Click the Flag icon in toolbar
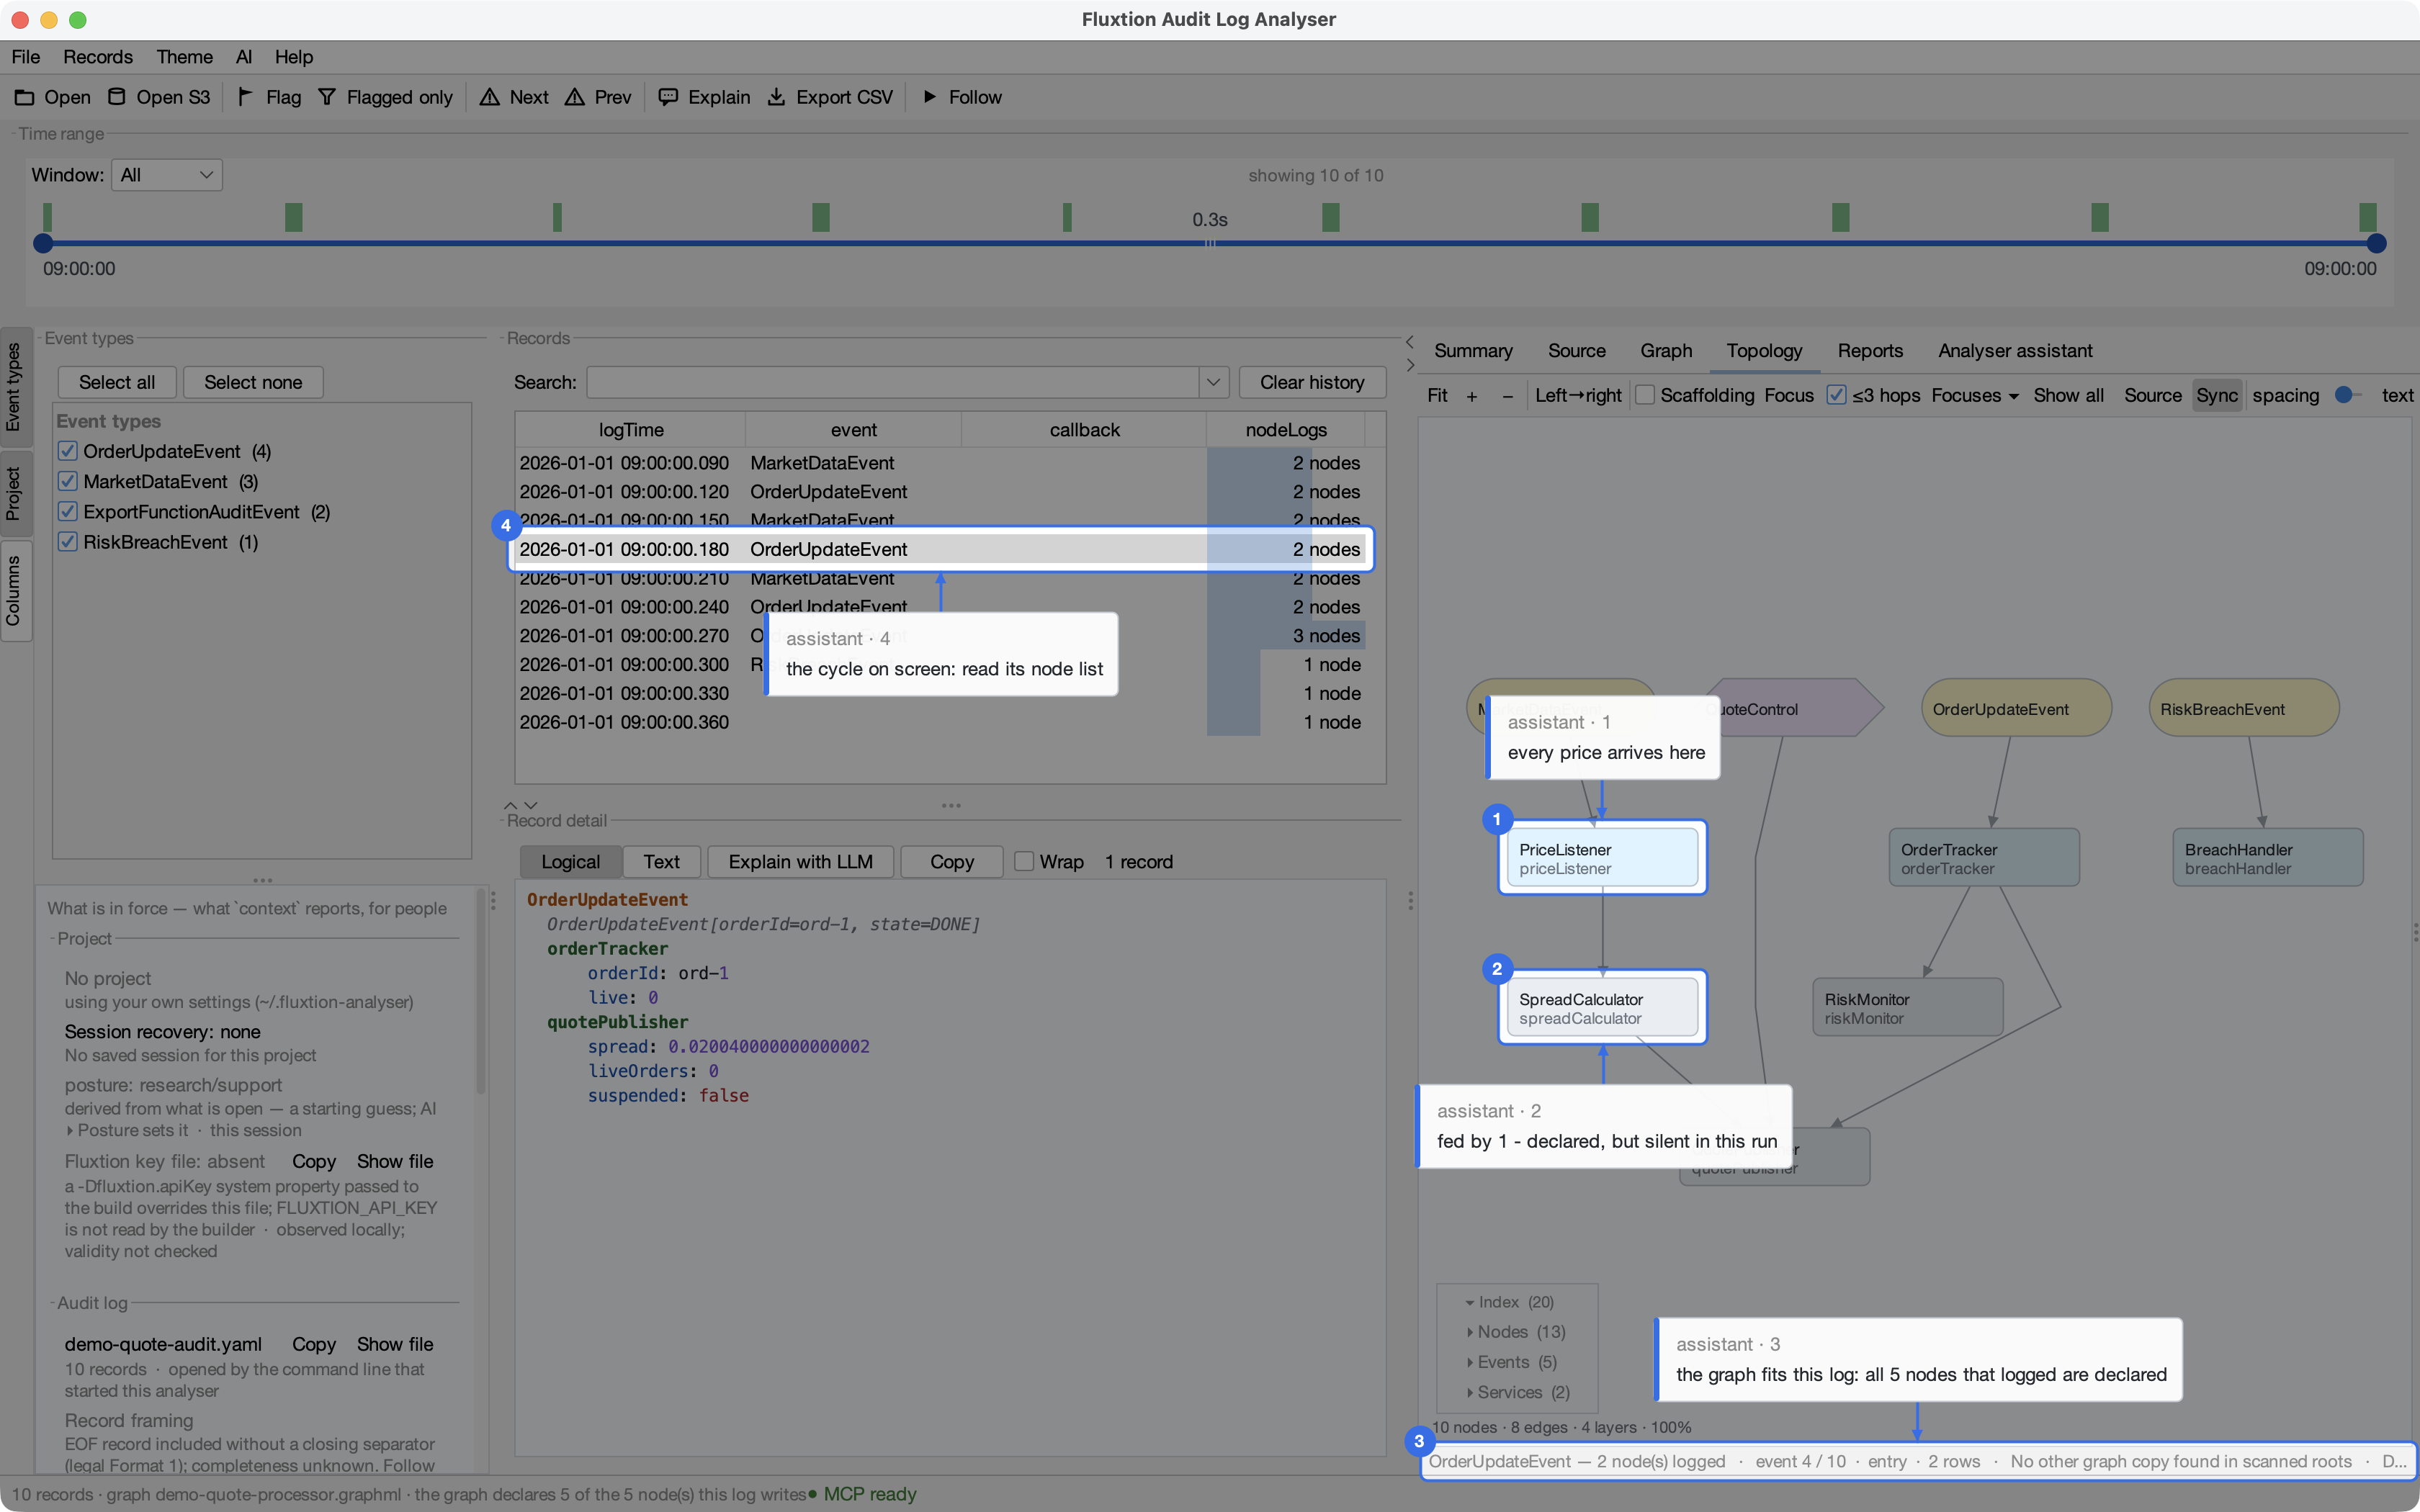The height and width of the screenshot is (1512, 2420). (x=245, y=97)
